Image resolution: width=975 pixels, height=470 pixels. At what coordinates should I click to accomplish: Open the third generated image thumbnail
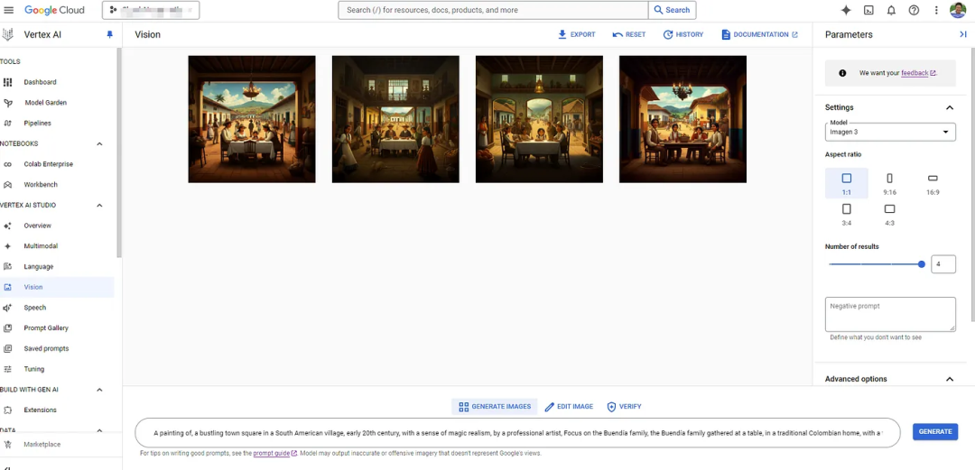tap(539, 119)
